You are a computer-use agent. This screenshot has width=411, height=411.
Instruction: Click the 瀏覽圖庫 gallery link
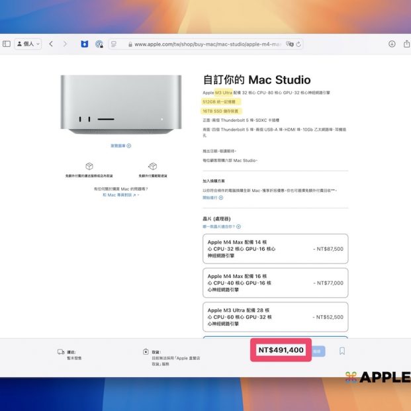click(120, 146)
